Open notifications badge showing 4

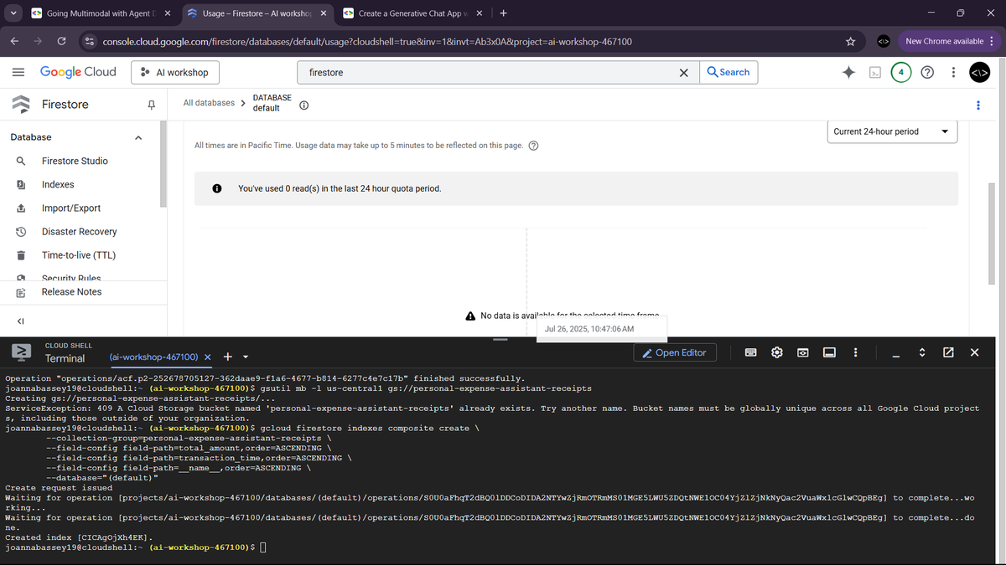click(x=900, y=72)
